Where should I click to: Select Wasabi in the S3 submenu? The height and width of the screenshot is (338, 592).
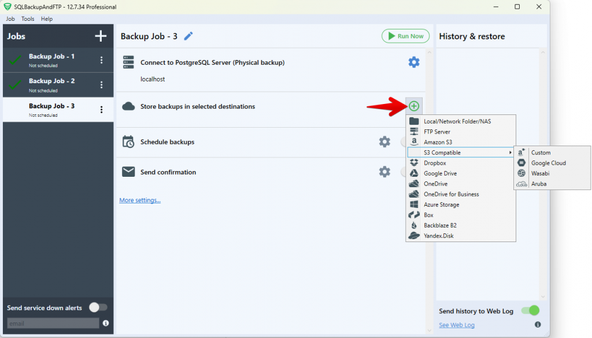552,173
